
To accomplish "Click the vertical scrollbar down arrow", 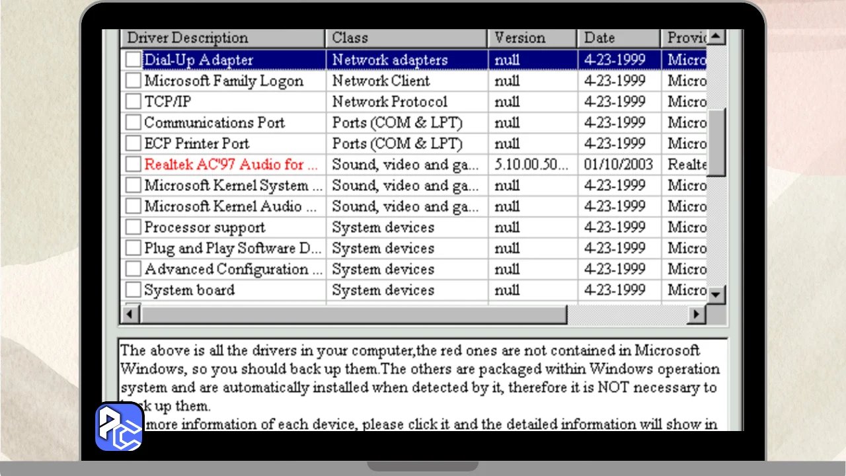I will pyautogui.click(x=716, y=294).
